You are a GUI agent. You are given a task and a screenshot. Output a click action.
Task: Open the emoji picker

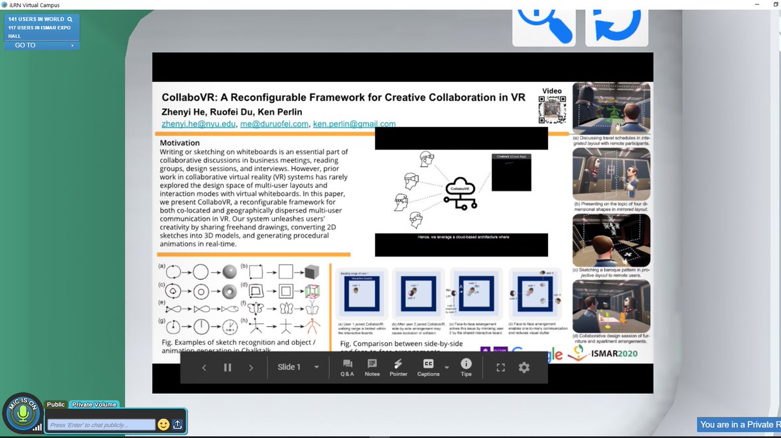click(x=163, y=424)
